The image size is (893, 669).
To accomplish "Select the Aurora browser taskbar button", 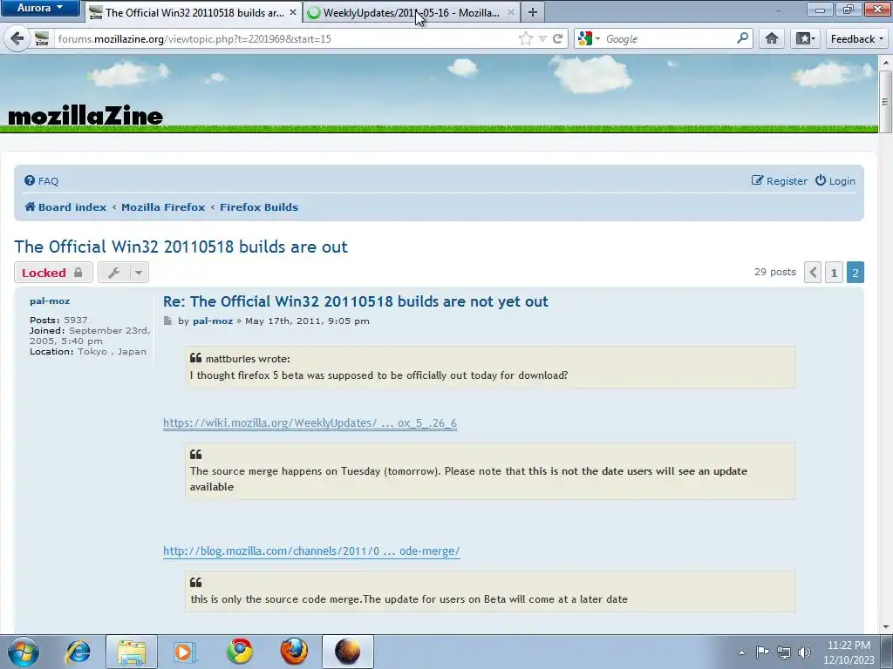I will [x=348, y=652].
